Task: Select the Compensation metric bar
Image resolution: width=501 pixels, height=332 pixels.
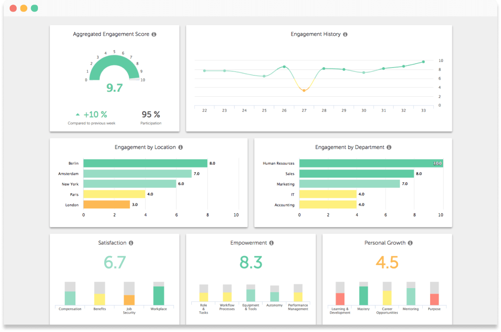Action: (x=70, y=294)
